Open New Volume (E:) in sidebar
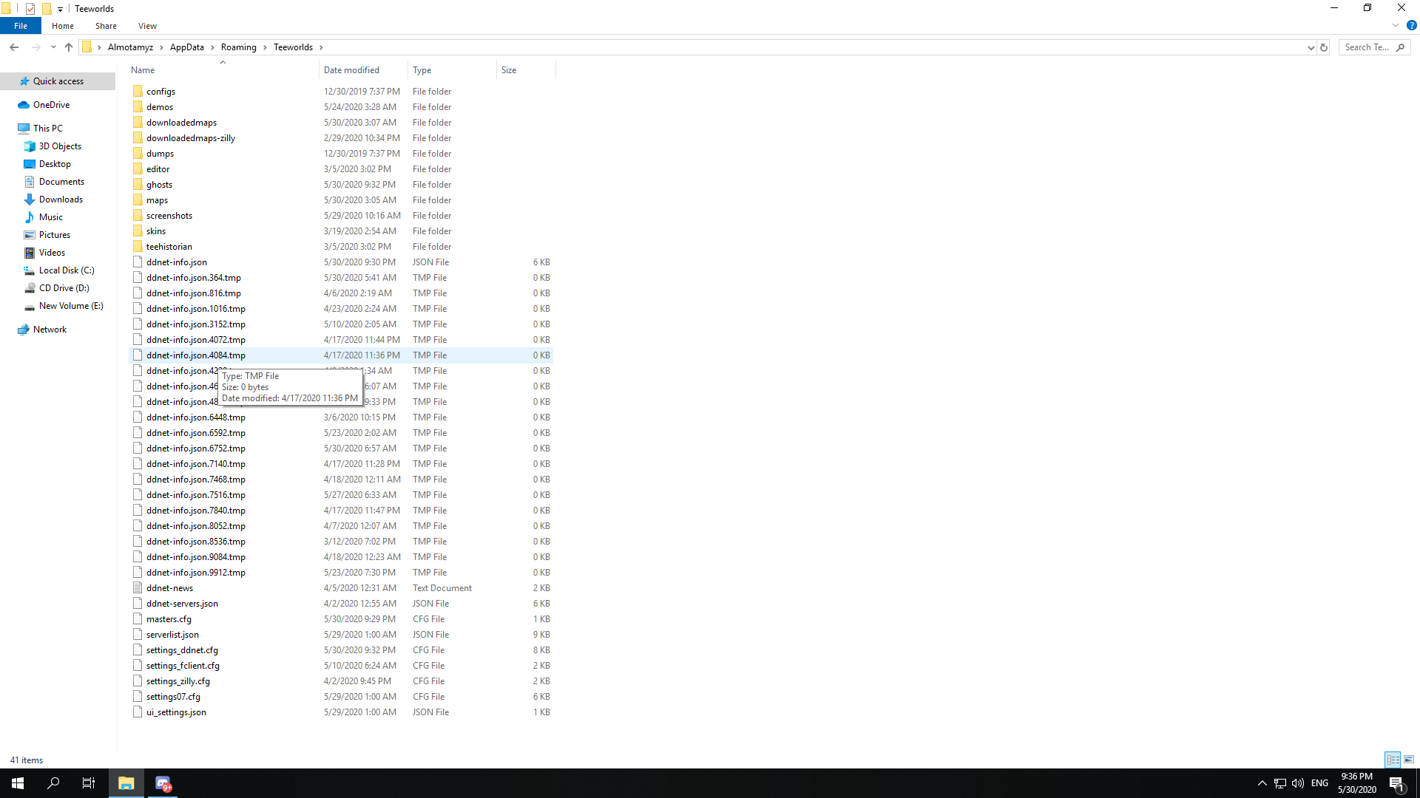 (71, 306)
